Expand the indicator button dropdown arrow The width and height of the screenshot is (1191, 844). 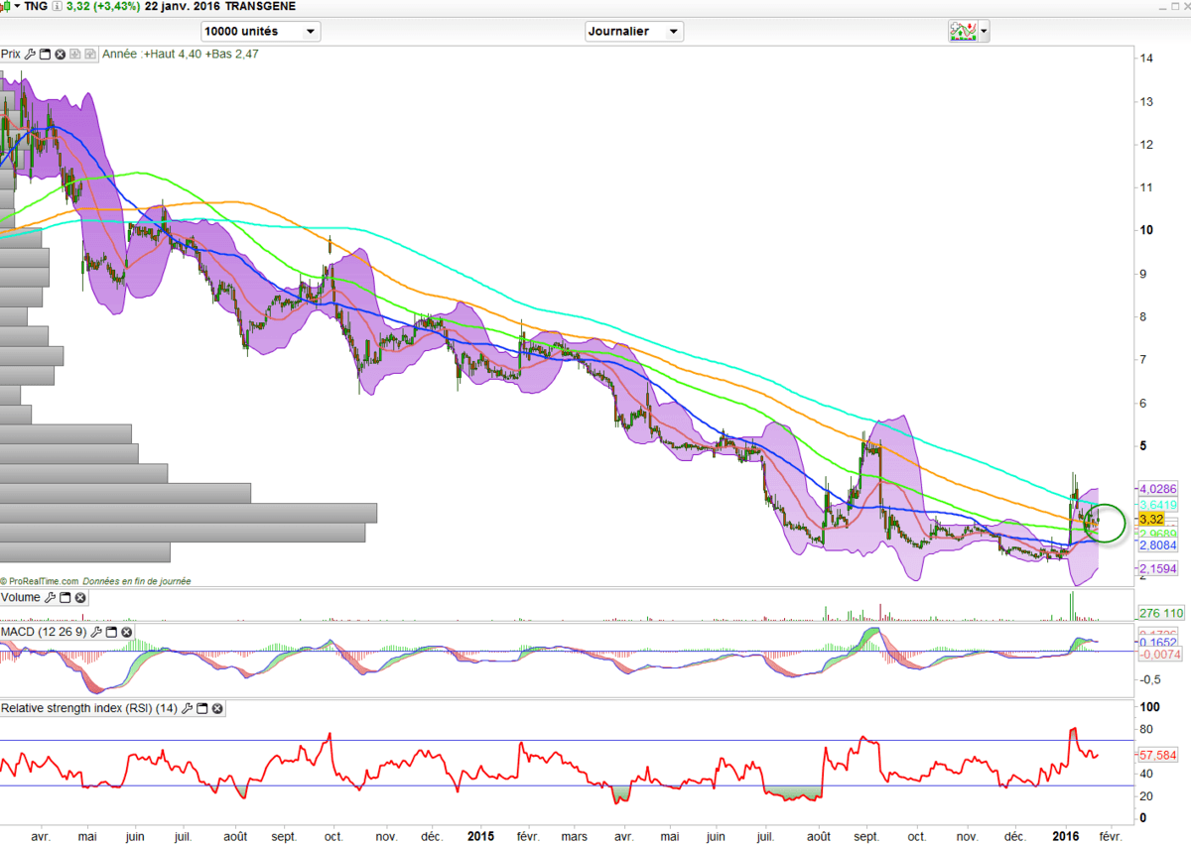pos(984,32)
